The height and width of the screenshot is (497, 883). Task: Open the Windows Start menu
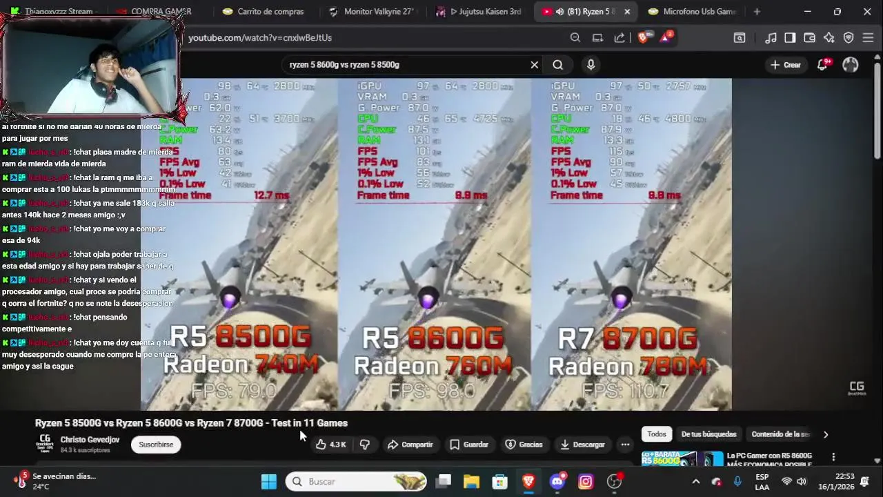269,482
